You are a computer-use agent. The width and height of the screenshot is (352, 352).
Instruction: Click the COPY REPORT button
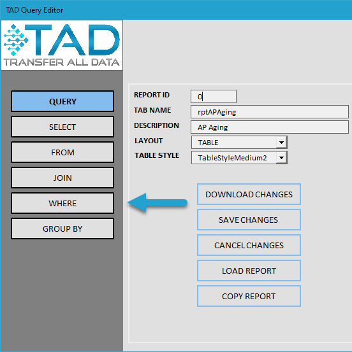(x=249, y=296)
